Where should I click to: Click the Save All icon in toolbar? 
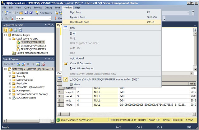(x=31, y=13)
